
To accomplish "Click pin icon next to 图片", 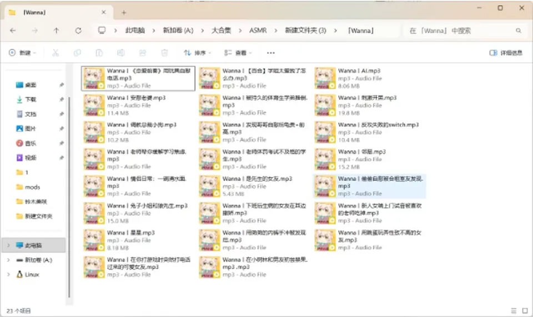I will [62, 128].
